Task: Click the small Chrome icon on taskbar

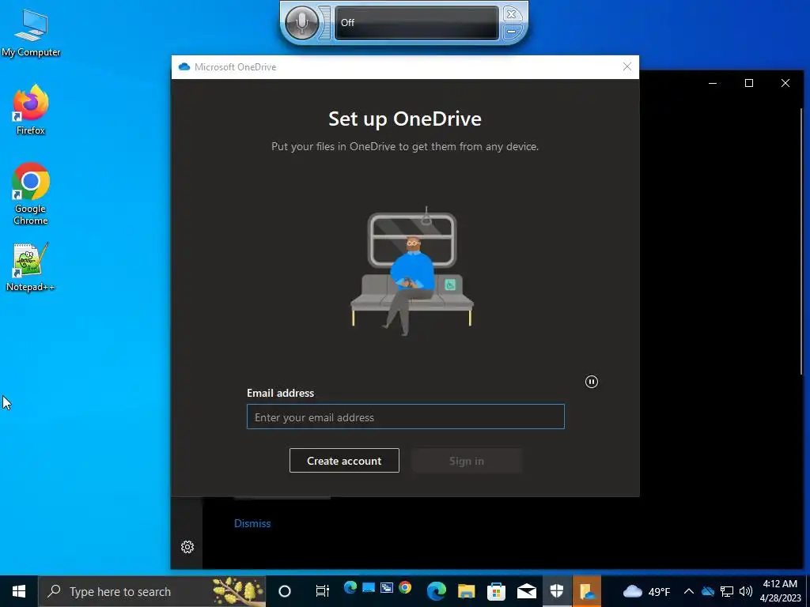Action: tap(405, 587)
